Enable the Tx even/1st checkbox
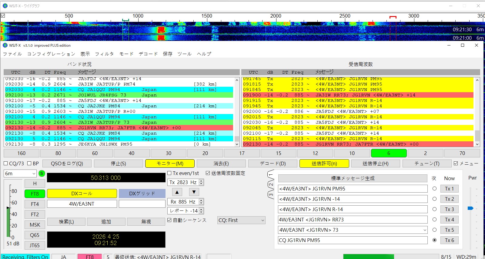The height and width of the screenshot is (259, 485). [169, 173]
